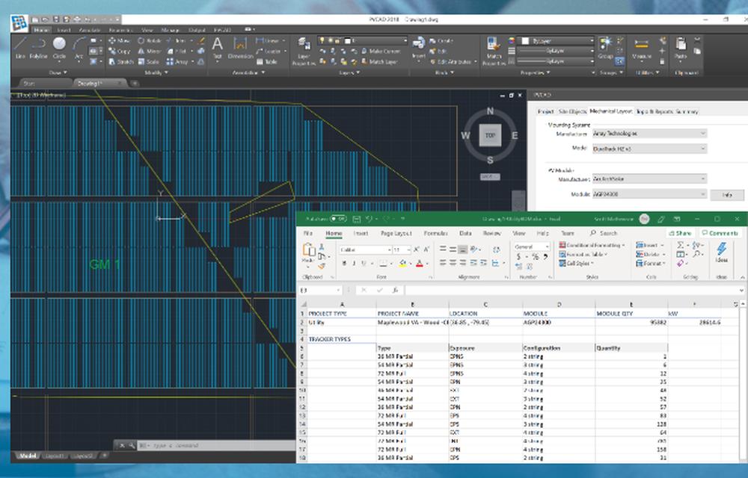
Task: Click the Excel Ideas icon
Action: click(721, 252)
